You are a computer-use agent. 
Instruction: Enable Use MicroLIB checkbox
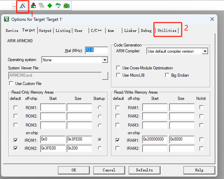click(118, 75)
